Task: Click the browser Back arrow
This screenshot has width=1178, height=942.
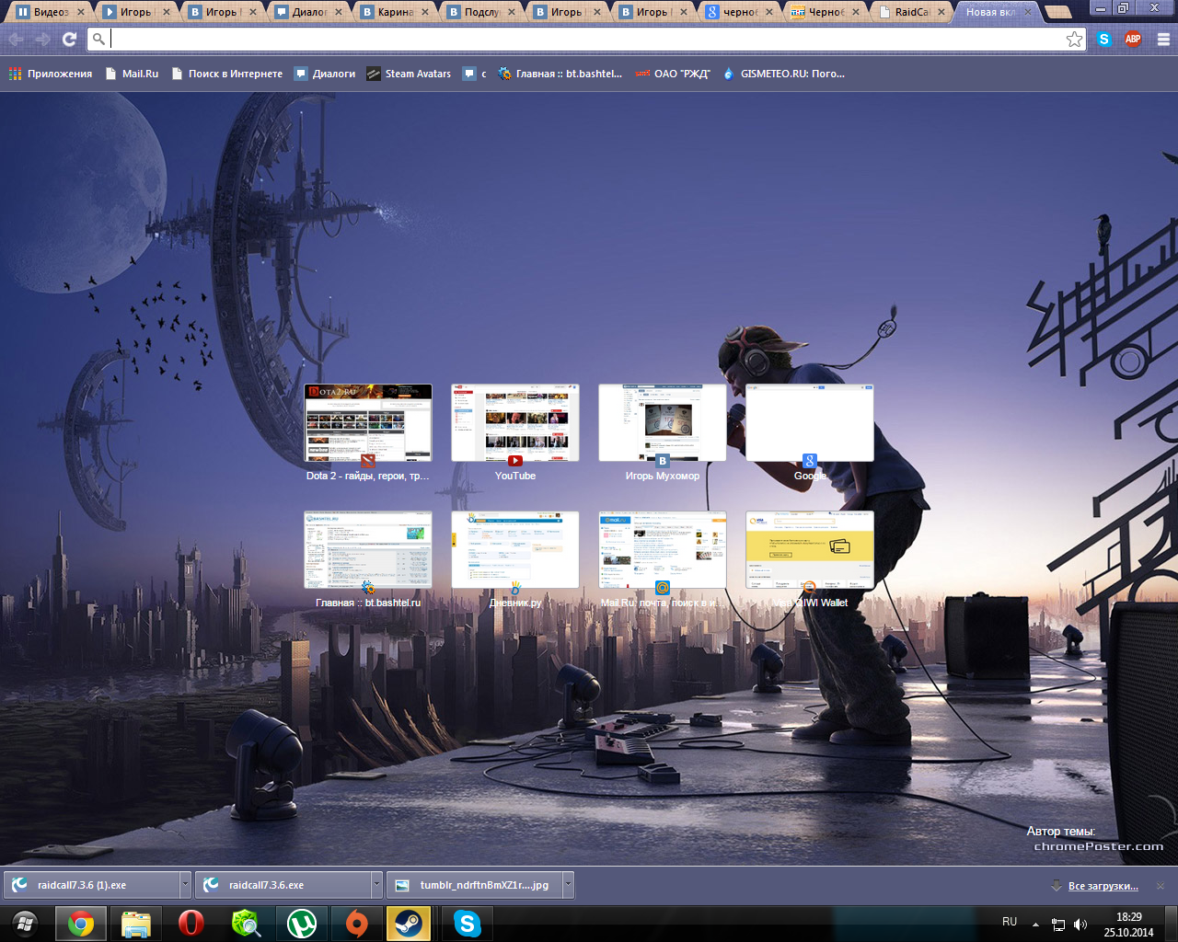Action: click(17, 40)
